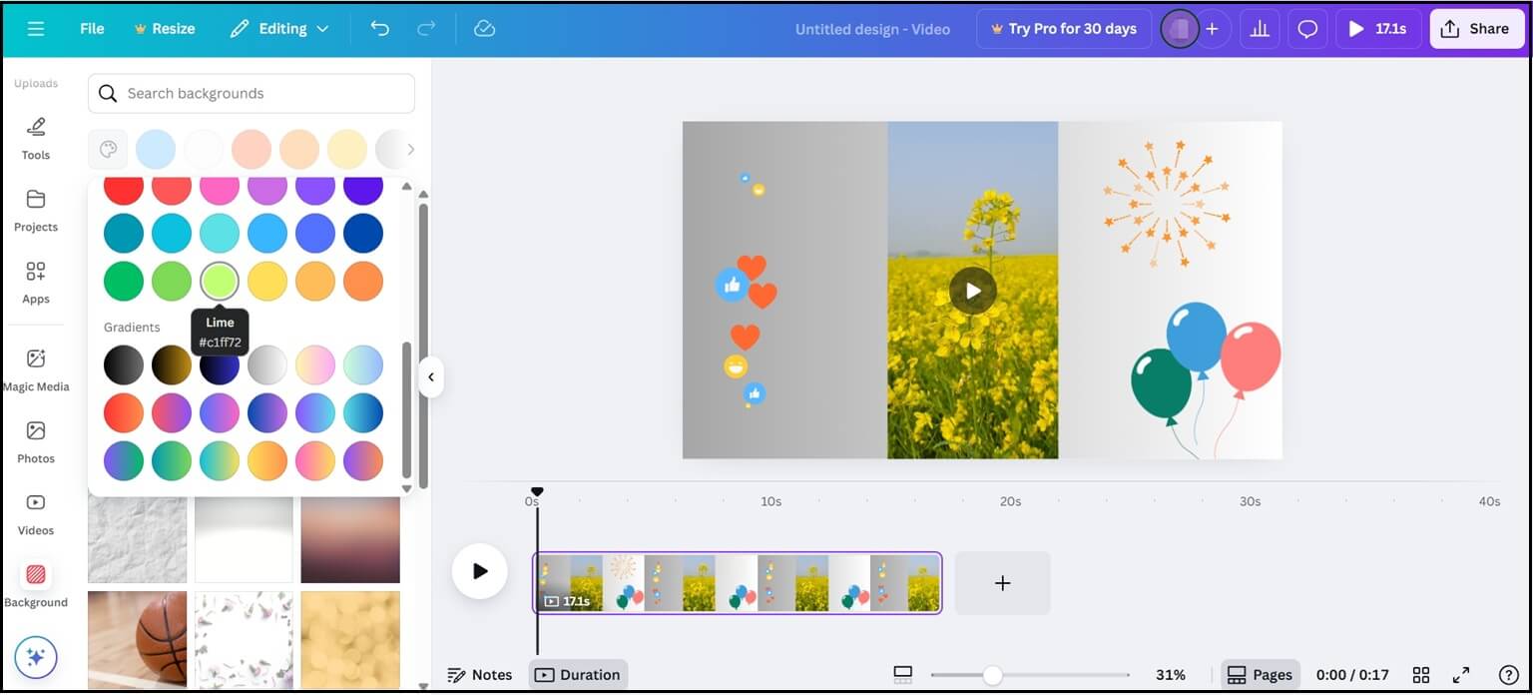Select the blue balloon on the canvas

(x=1196, y=338)
